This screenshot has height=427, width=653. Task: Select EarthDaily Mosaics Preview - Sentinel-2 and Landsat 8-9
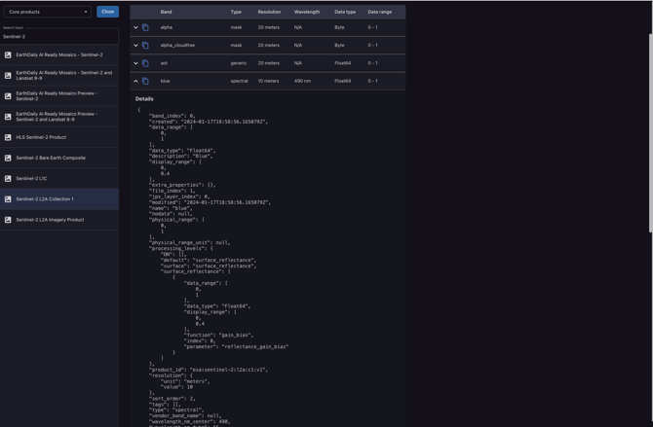[x=57, y=117]
